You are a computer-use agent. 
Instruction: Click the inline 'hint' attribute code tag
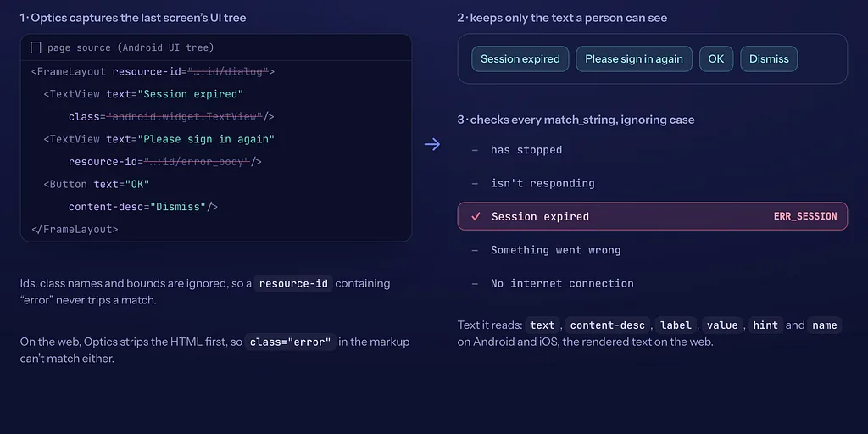pos(765,325)
